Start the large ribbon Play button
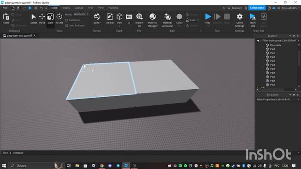Screen dimensions: 301x169 [208, 17]
